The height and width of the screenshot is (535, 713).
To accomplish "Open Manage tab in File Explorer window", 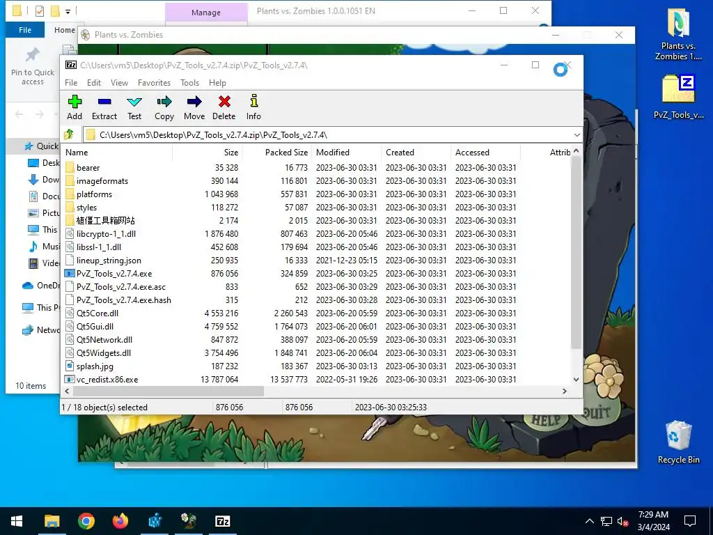I will [206, 13].
